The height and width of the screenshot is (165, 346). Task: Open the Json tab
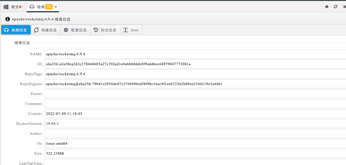pyautogui.click(x=131, y=30)
